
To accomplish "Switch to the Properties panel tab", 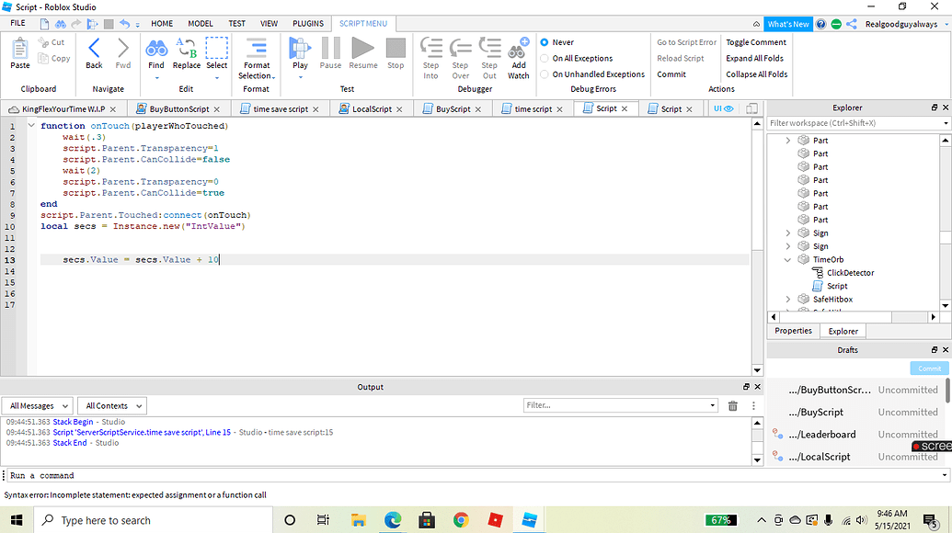I will 793,331.
